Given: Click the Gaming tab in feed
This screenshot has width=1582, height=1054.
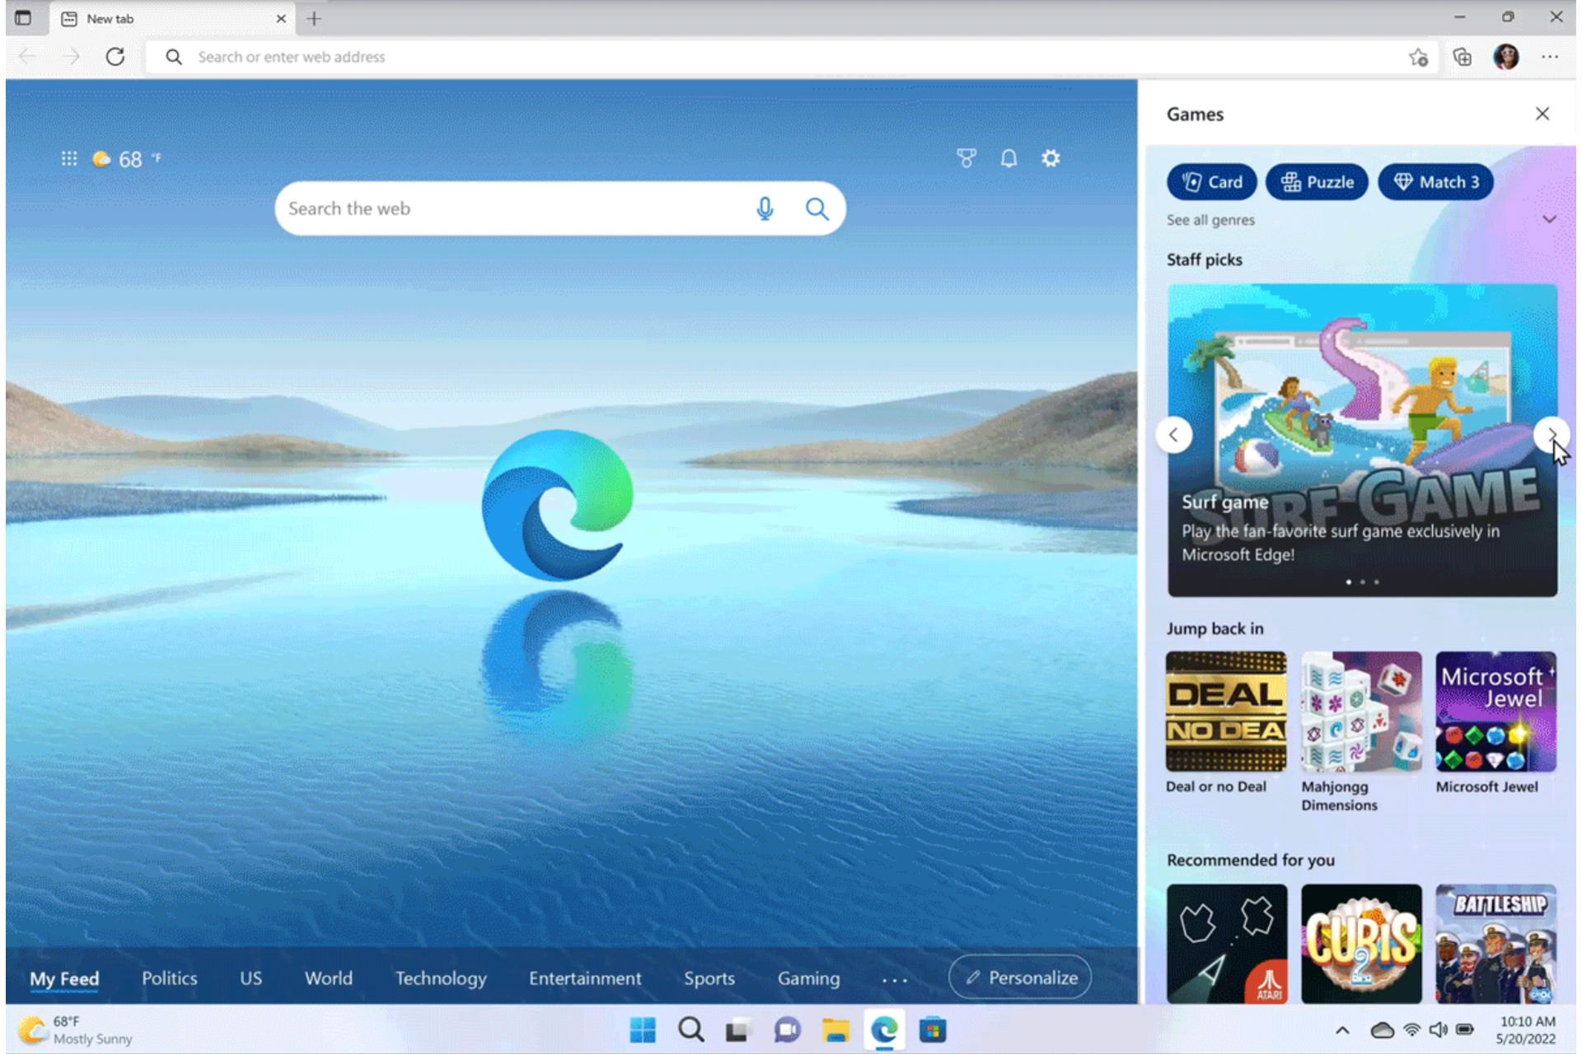Looking at the screenshot, I should 810,977.
